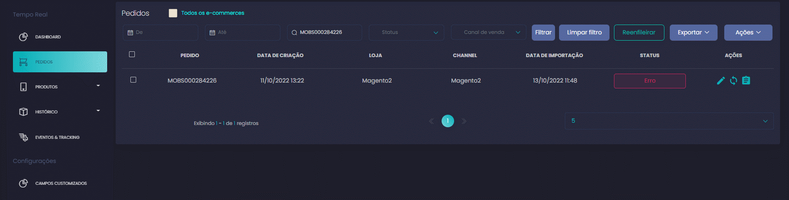Click the Produtos device icon in sidebar

pos(23,87)
